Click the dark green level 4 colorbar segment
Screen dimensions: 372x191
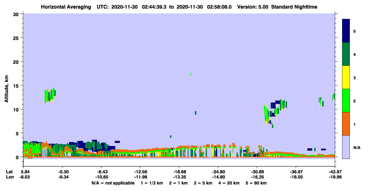(x=346, y=54)
